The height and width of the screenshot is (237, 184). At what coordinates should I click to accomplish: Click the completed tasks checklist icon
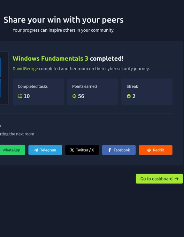click(20, 96)
